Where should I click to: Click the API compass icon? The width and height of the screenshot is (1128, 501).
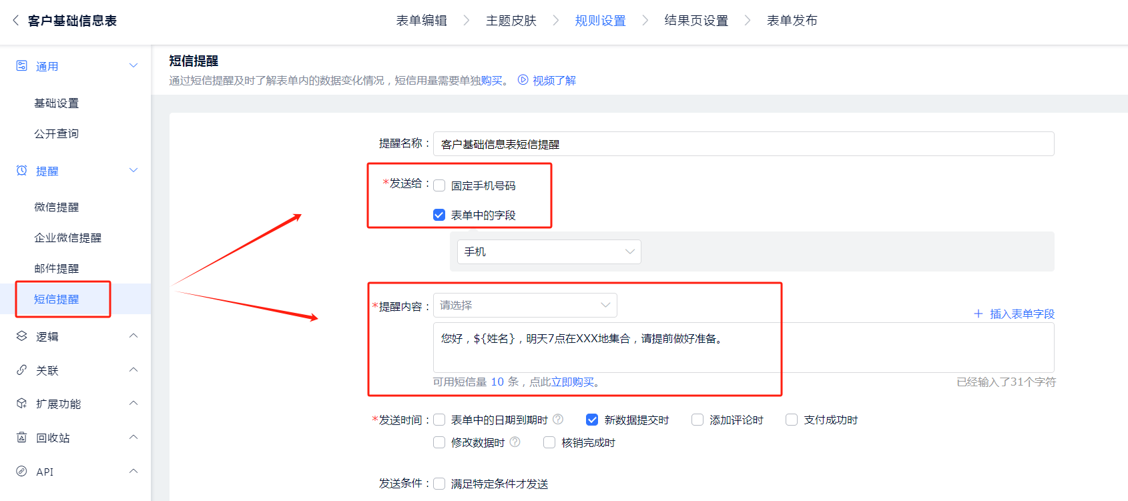[21, 471]
